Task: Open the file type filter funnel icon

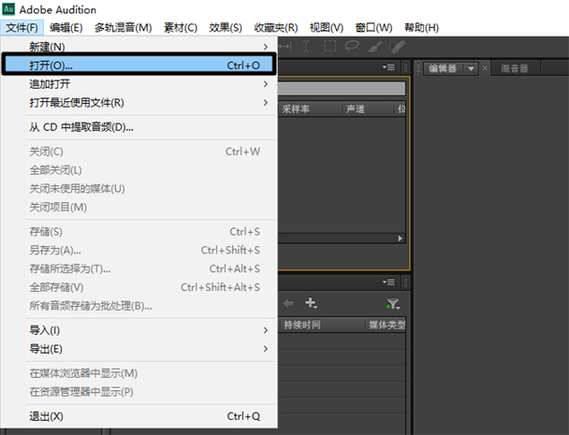Action: coord(393,304)
